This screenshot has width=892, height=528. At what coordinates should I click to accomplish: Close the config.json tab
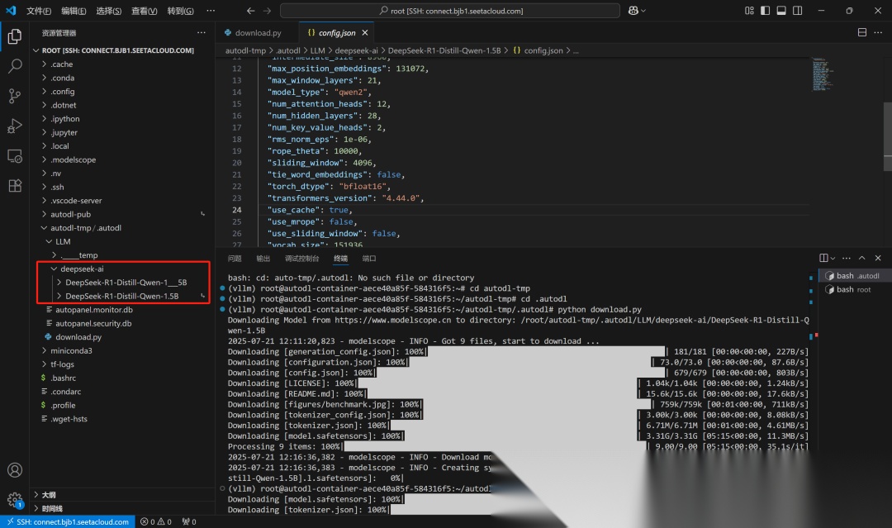point(365,33)
